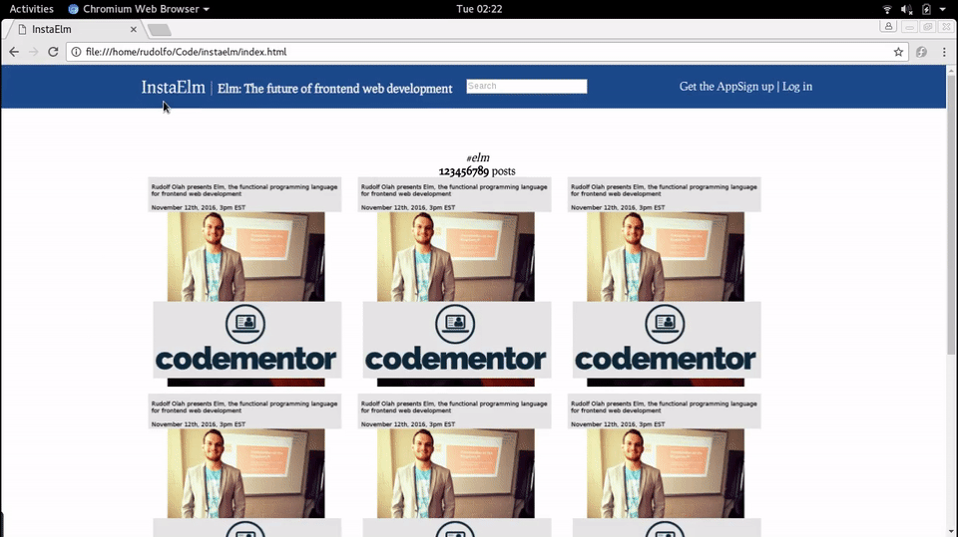
Task: Click the battery status icon
Action: point(926,9)
